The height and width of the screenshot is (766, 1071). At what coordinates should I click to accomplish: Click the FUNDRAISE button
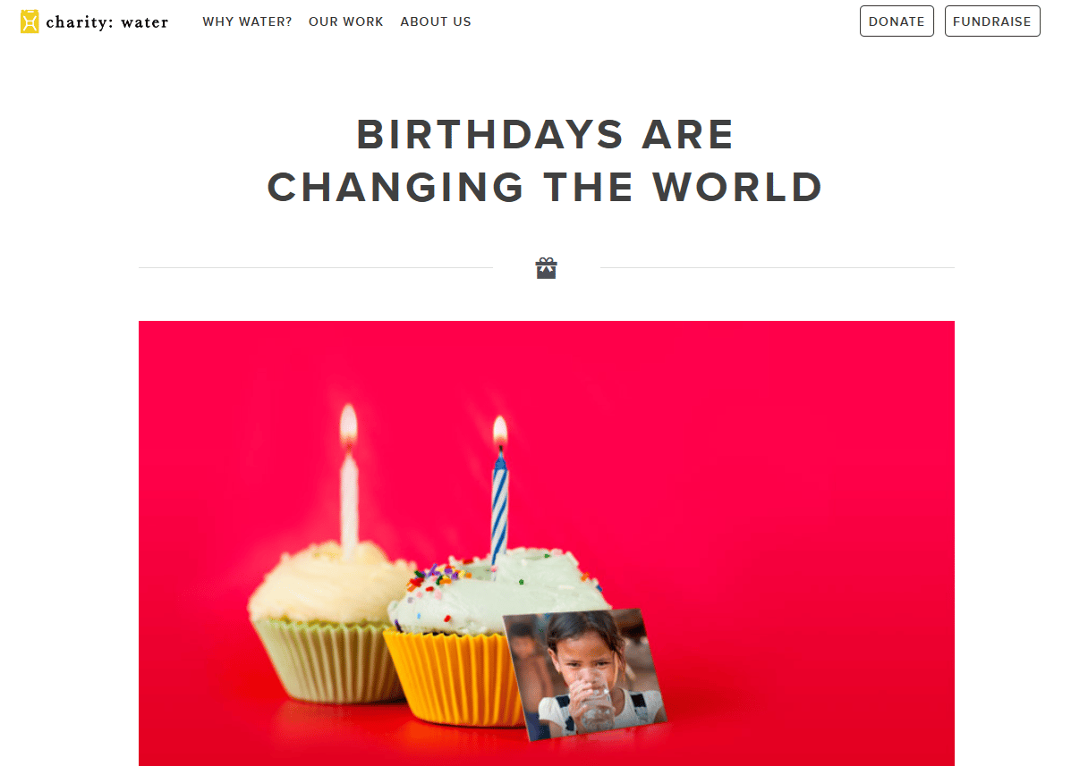click(x=992, y=21)
